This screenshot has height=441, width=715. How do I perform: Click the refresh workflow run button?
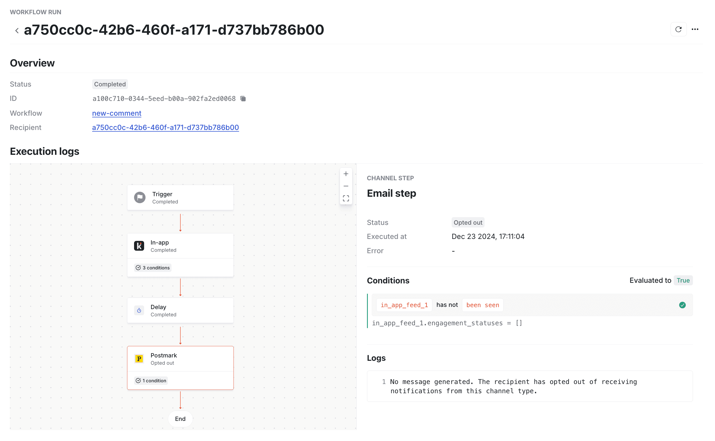point(678,29)
